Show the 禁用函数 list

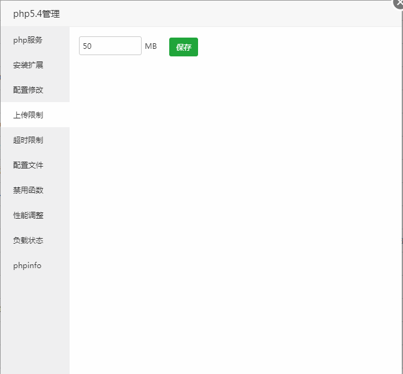35,190
